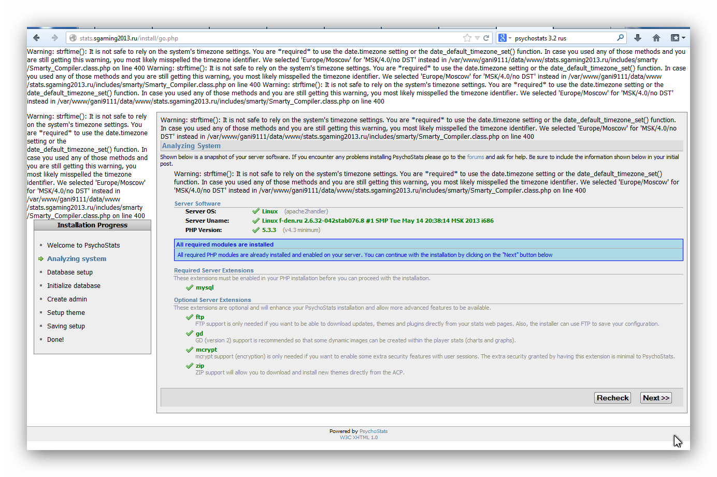The height and width of the screenshot is (477, 717).
Task: Click the Recheck button
Action: click(612, 398)
